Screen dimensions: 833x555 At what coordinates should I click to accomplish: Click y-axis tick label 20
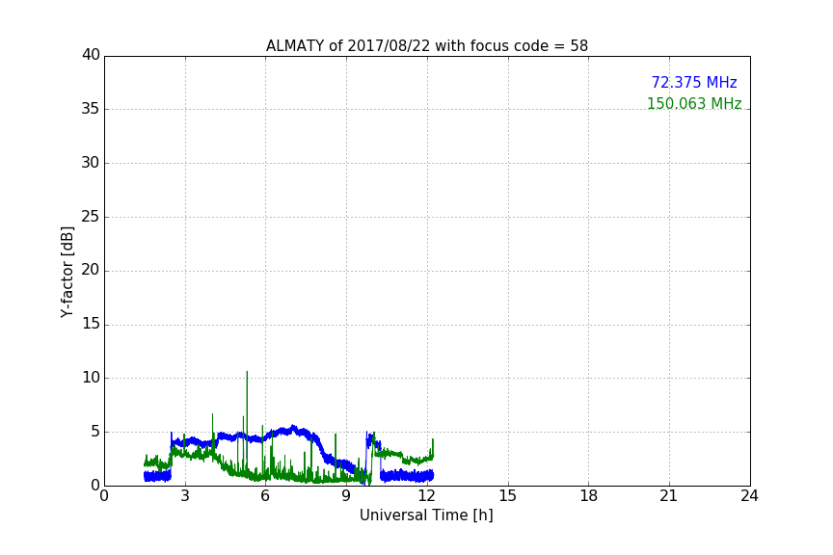coord(91,270)
